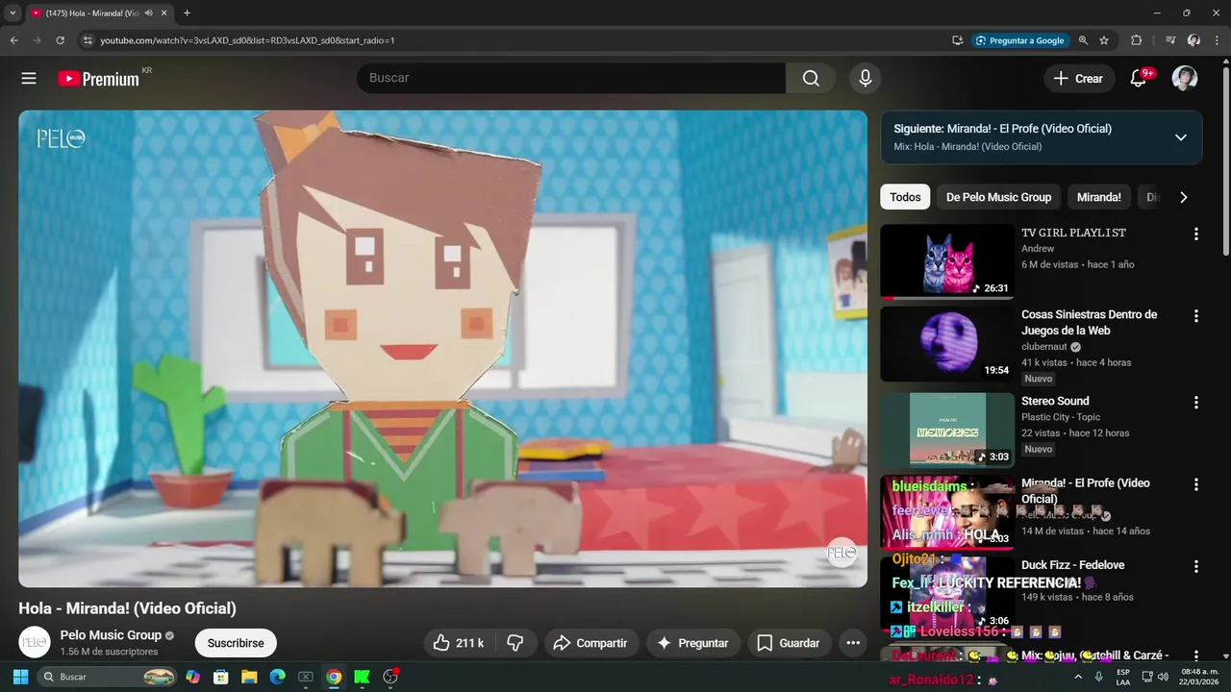Click the Compartir share button
The image size is (1231, 692).
pyautogui.click(x=590, y=643)
